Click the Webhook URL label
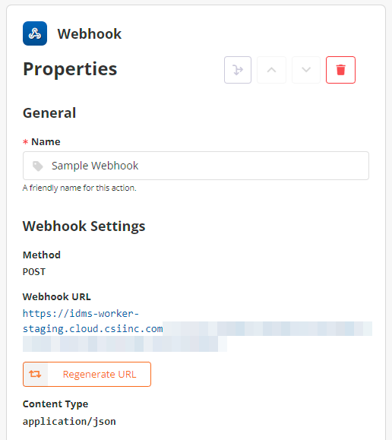Viewport: 392px width, 440px height. [57, 296]
